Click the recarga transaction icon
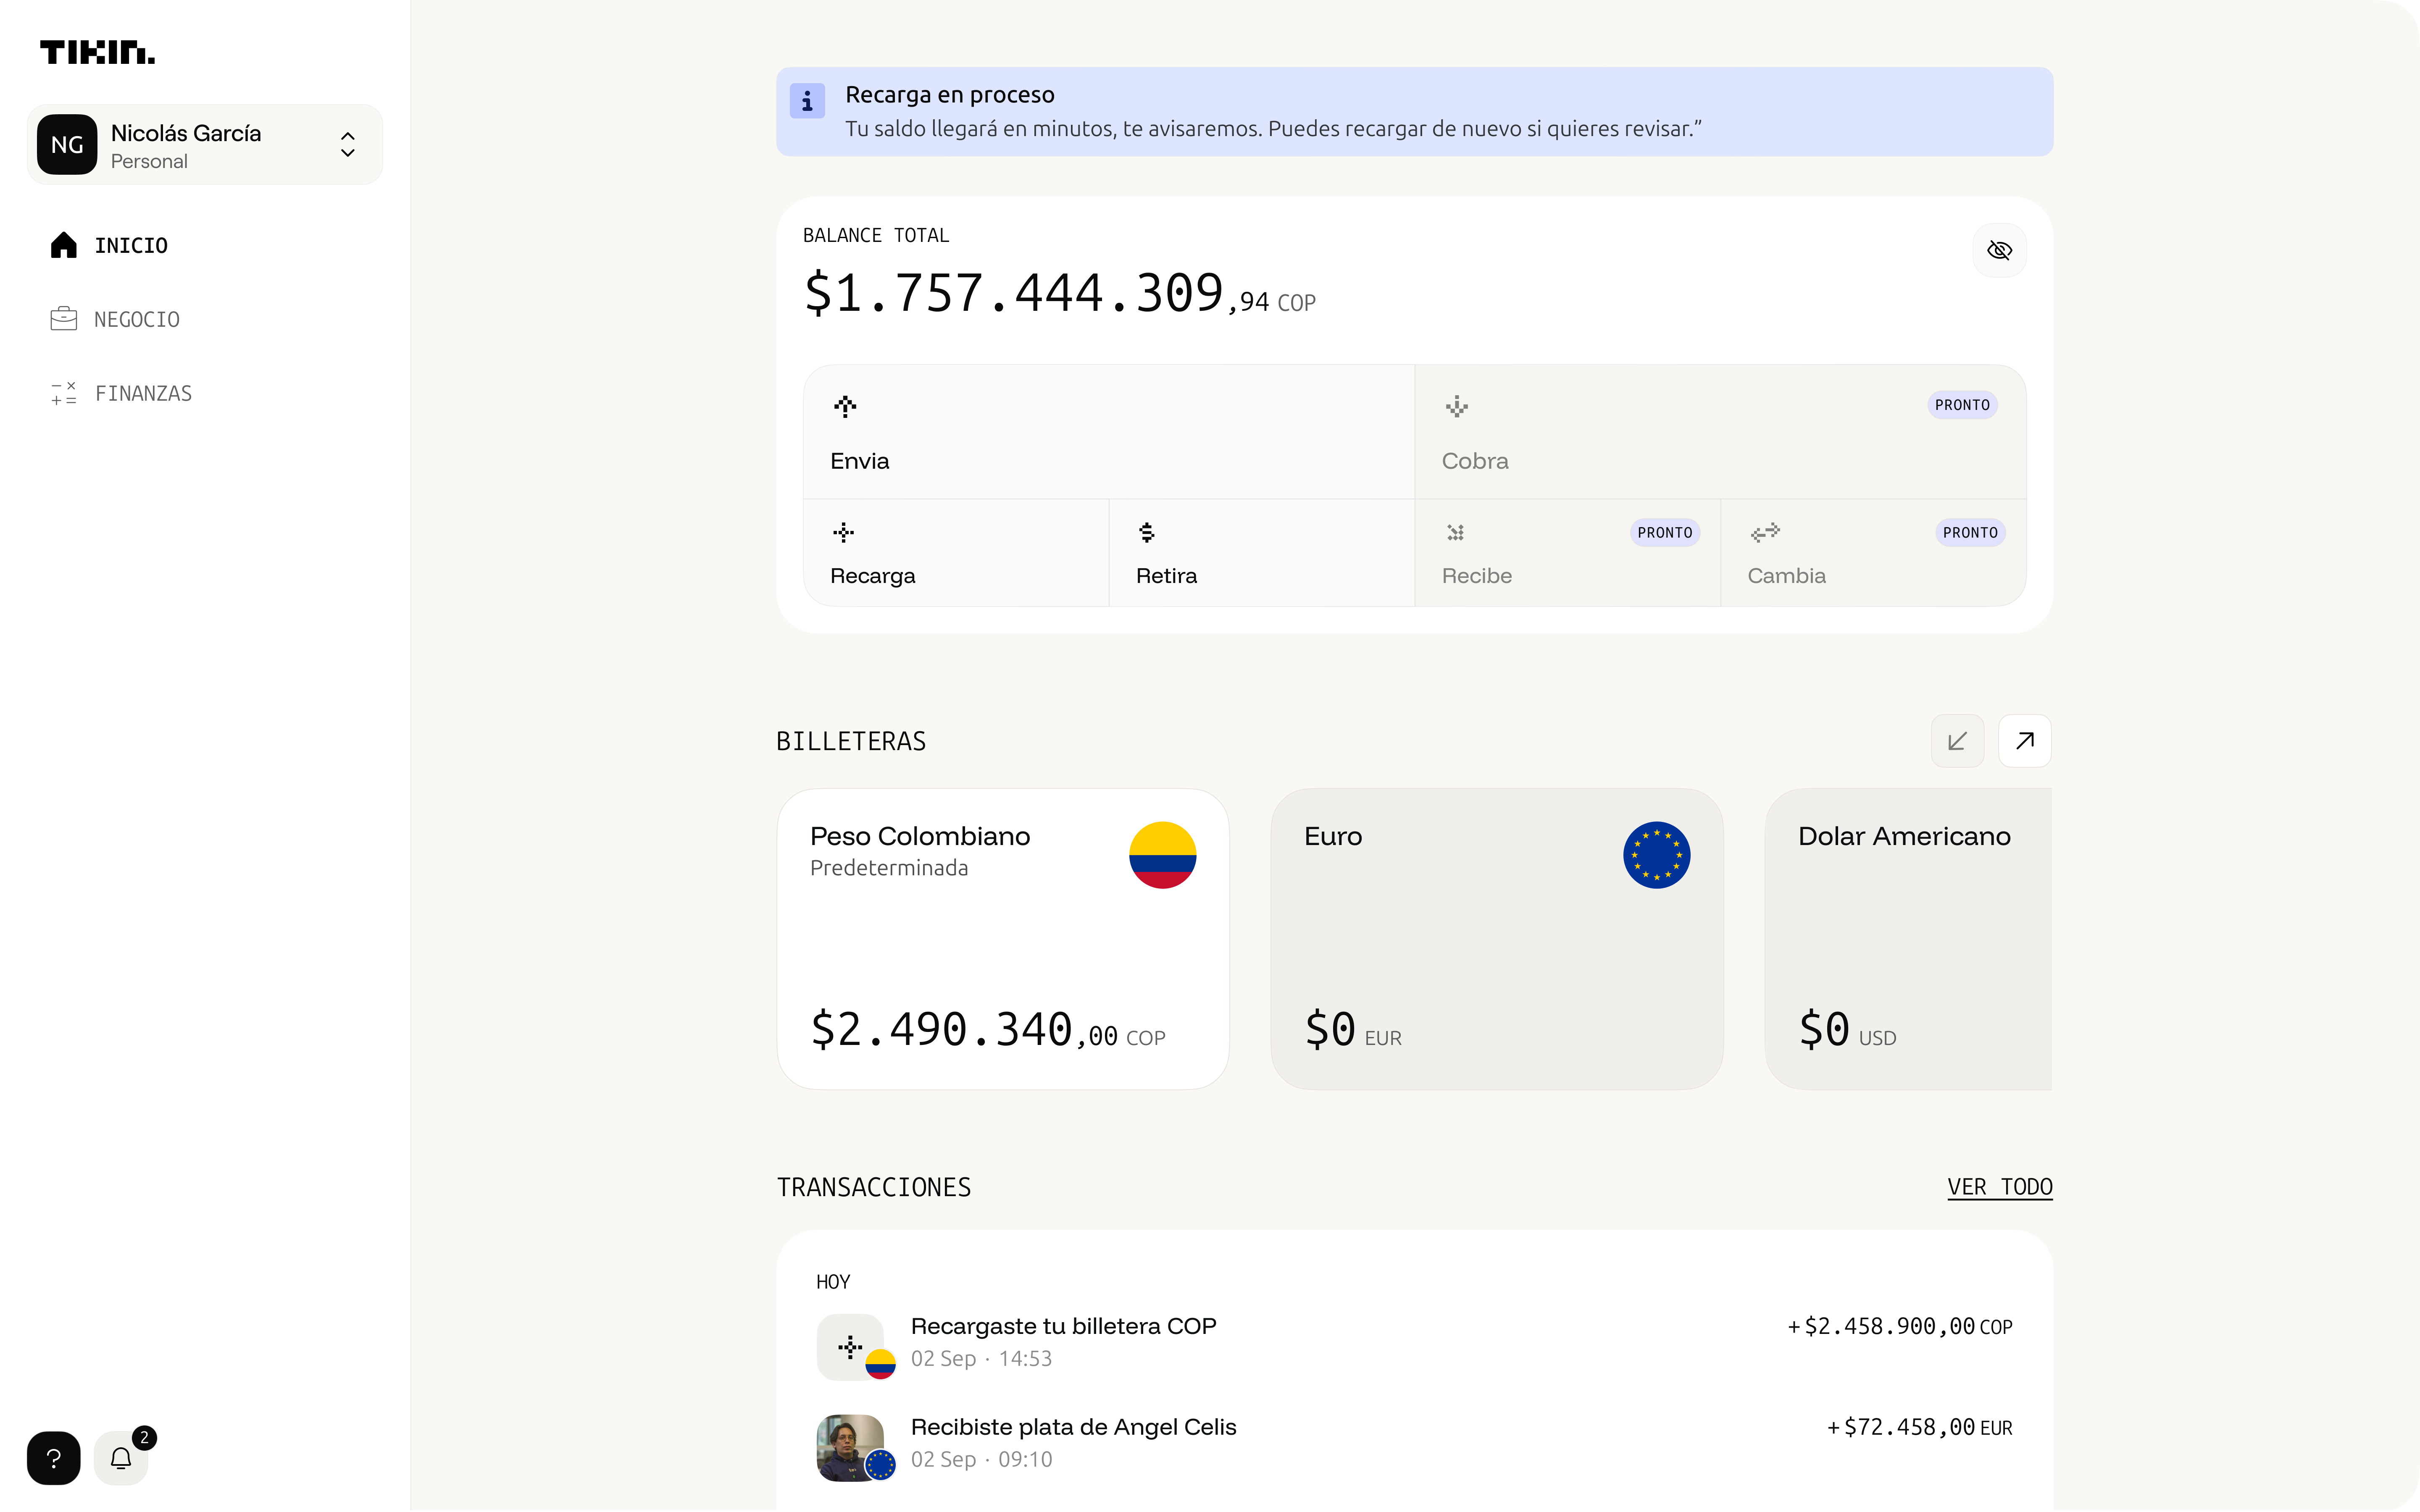Screen dimensions: 2420x1512 [850, 1347]
